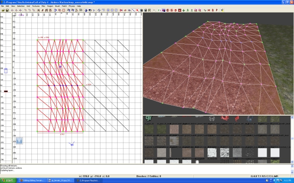294x183 pixels.
Task: Click the system tray clock showing 4:11 PM
Action: (288, 181)
